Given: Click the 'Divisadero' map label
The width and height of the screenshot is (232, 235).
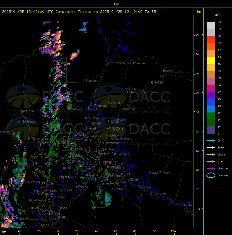Looking at the screenshot, I should [124, 138].
